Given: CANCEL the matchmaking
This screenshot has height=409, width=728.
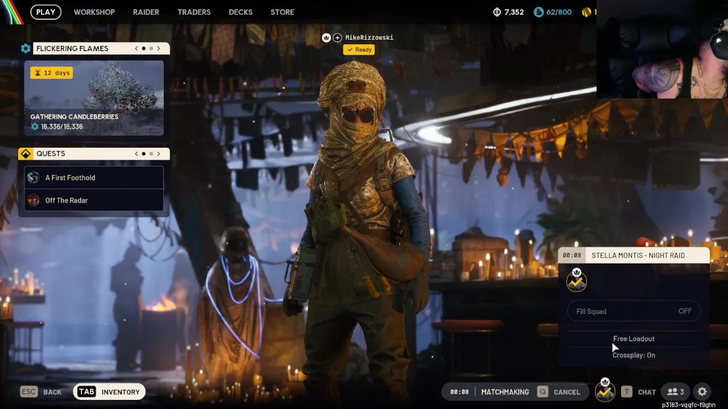Looking at the screenshot, I should (x=567, y=392).
